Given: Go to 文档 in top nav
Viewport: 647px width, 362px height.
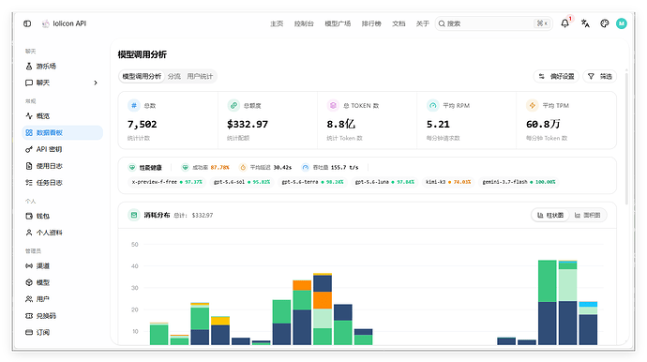Looking at the screenshot, I should coord(399,23).
